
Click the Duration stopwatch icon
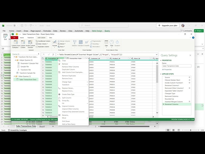coord(117,42)
